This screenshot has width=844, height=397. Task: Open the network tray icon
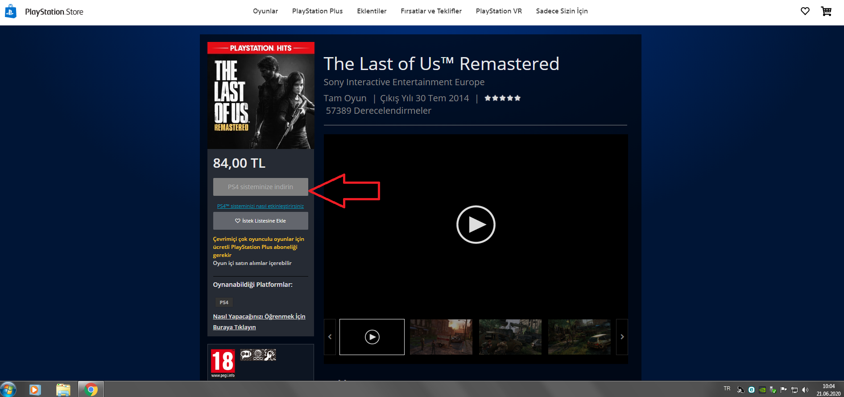point(794,390)
